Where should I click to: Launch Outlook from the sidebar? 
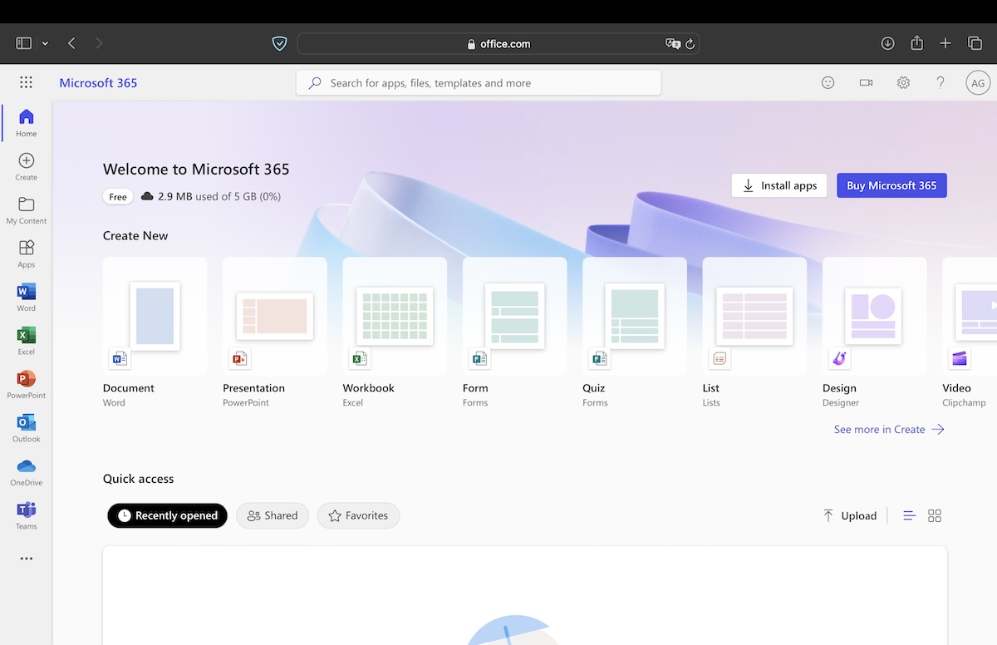(27, 428)
